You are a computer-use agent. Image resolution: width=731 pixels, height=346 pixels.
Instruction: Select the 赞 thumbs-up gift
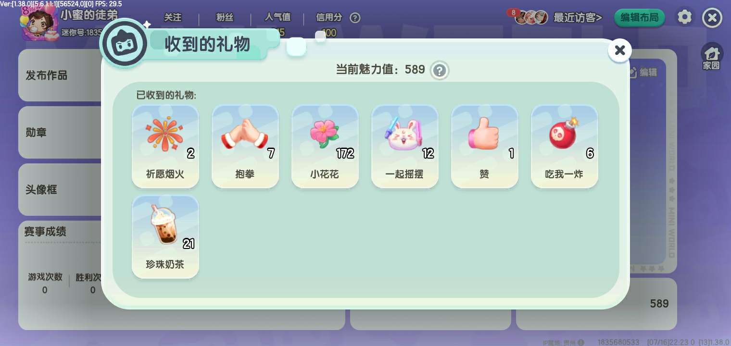tap(485, 146)
